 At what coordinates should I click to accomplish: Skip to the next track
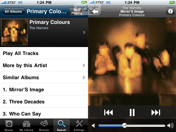click(x=156, y=112)
